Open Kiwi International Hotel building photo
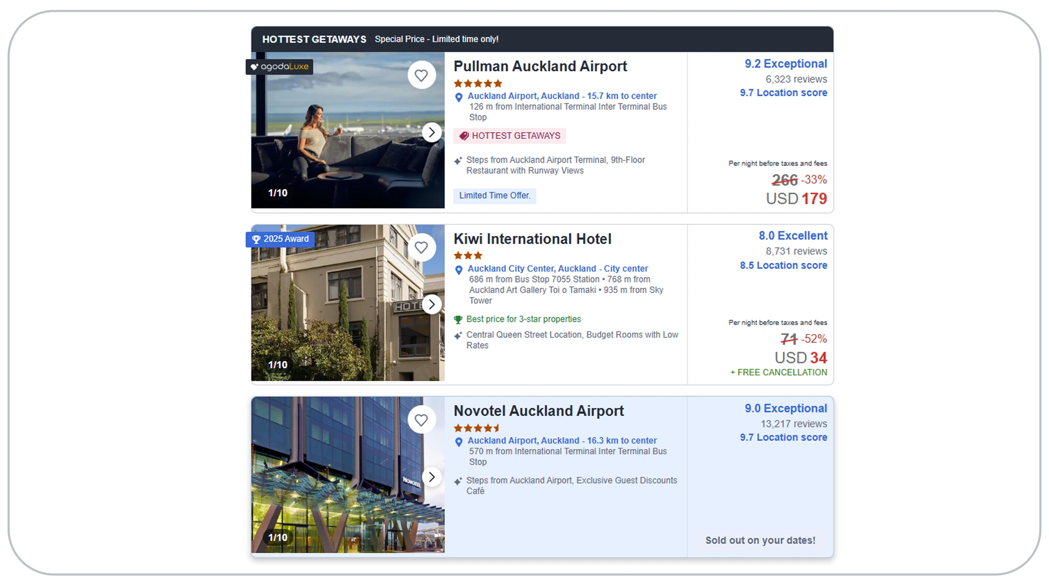 click(348, 303)
